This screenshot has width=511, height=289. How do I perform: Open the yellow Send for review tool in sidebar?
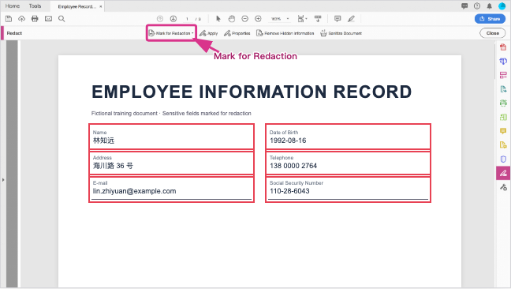tap(503, 144)
